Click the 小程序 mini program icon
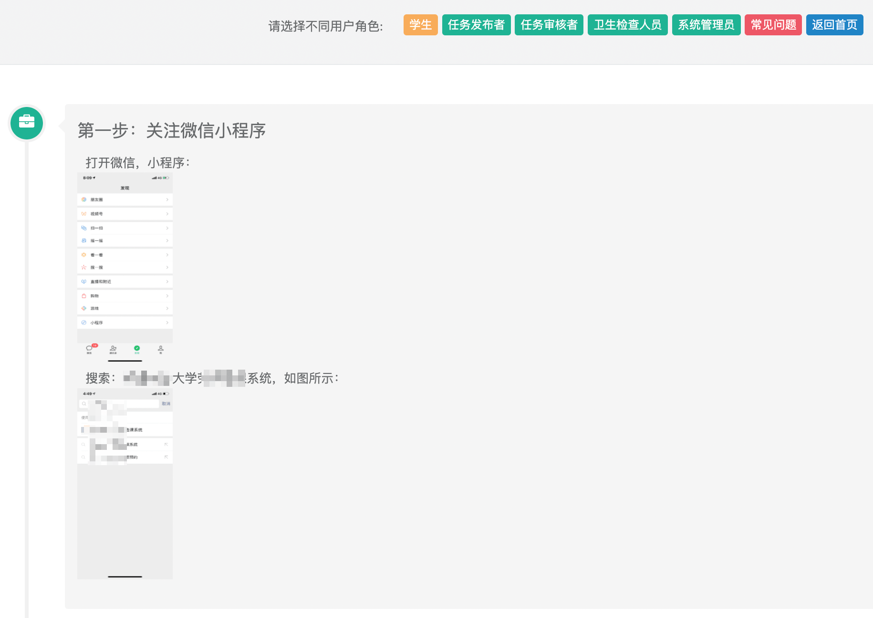 (84, 323)
